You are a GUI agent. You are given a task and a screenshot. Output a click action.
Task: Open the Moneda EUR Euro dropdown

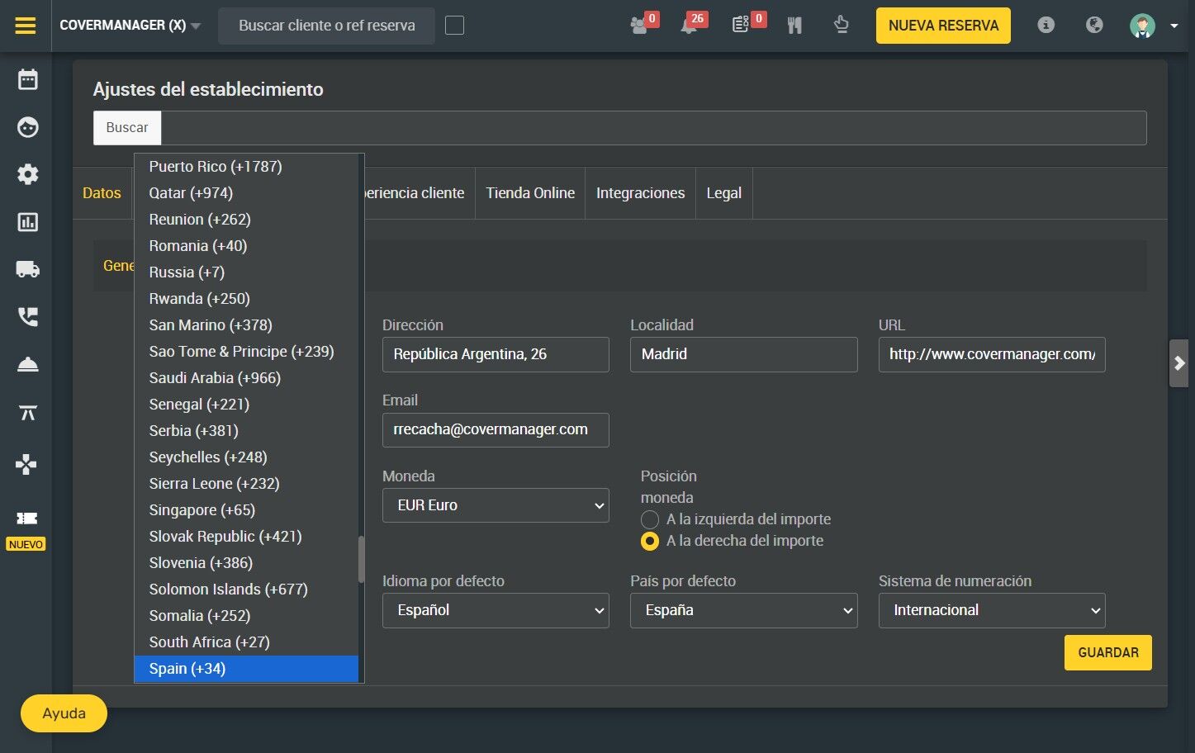496,505
